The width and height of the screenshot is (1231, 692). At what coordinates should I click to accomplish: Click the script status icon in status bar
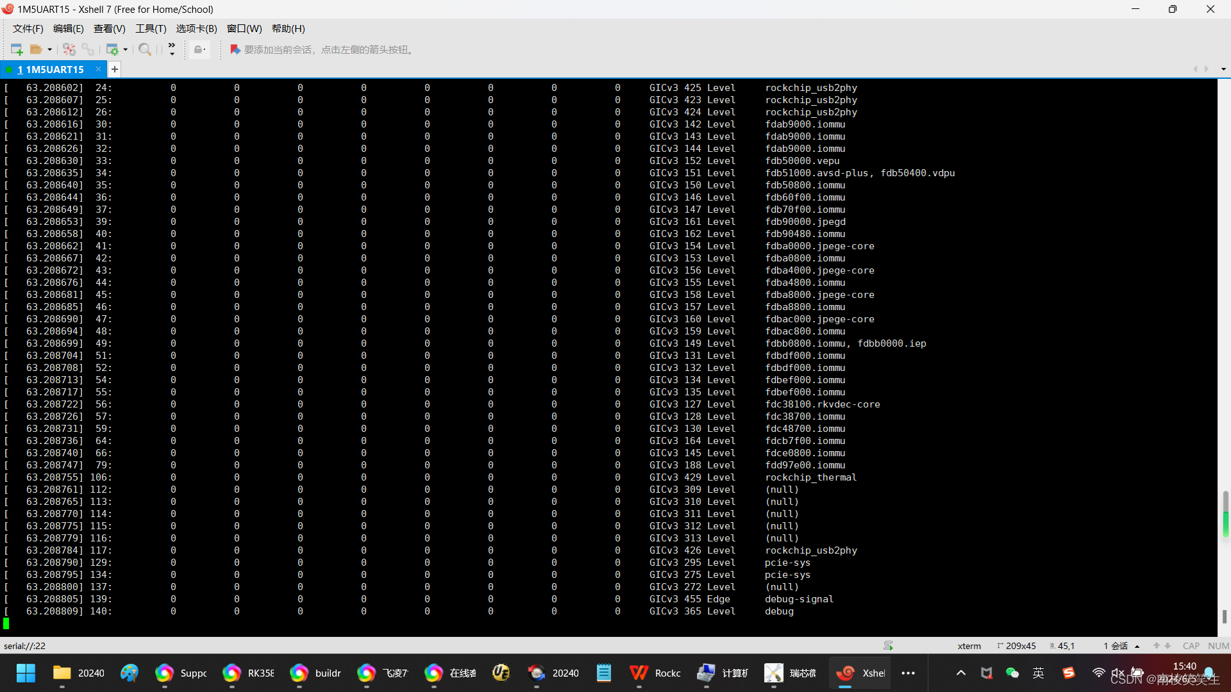pyautogui.click(x=888, y=646)
